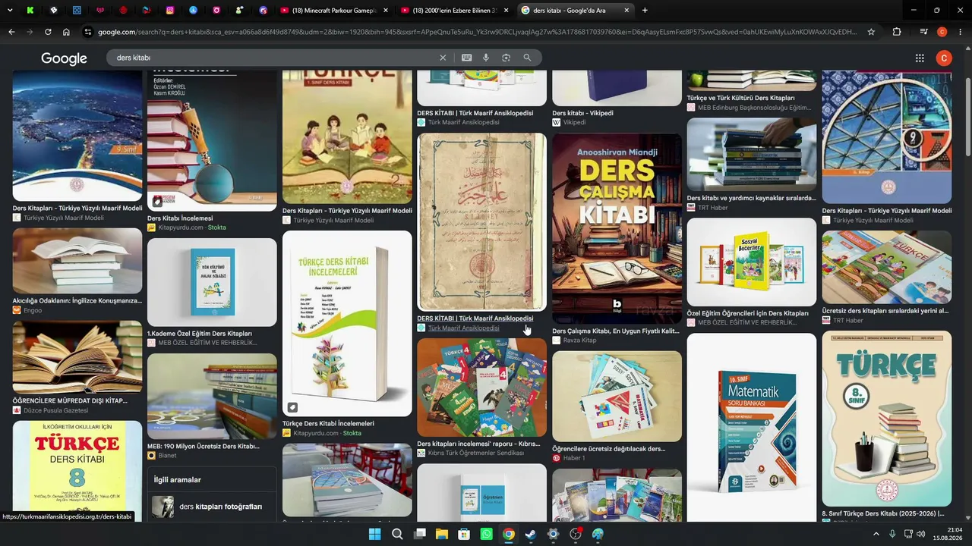Open WhatsApp from the taskbar
This screenshot has width=972, height=546.
click(486, 534)
